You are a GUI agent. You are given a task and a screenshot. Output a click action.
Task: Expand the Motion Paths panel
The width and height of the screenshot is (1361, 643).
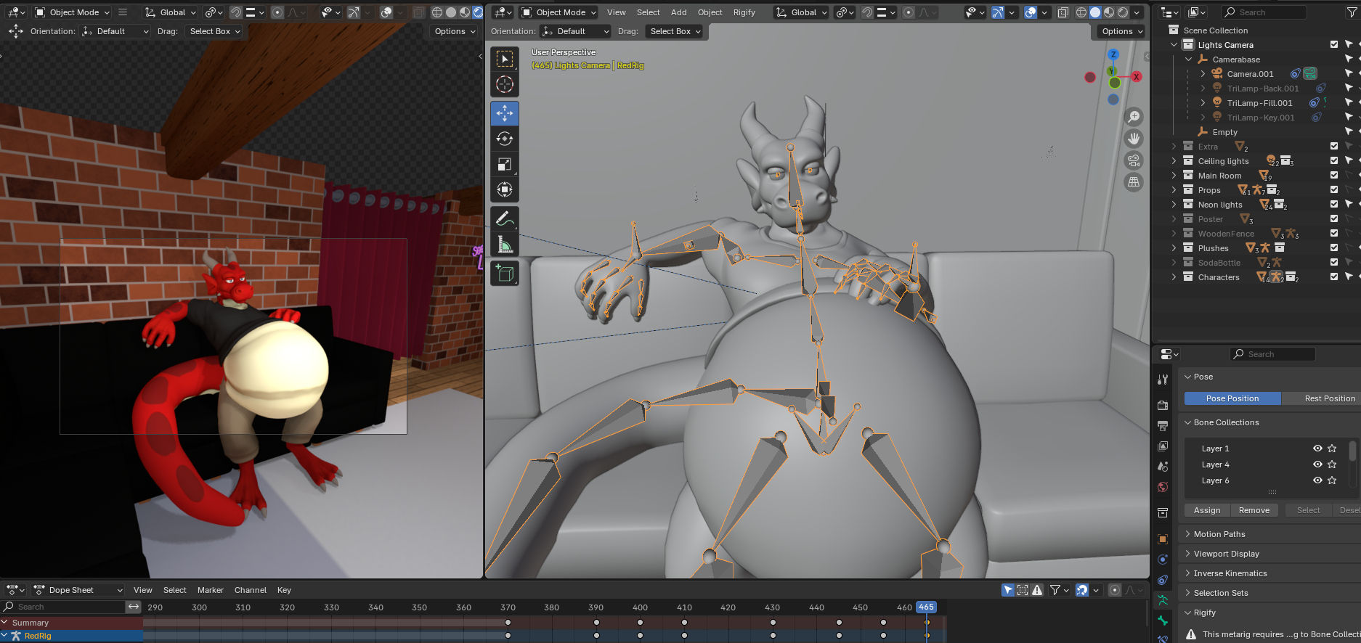[1219, 534]
